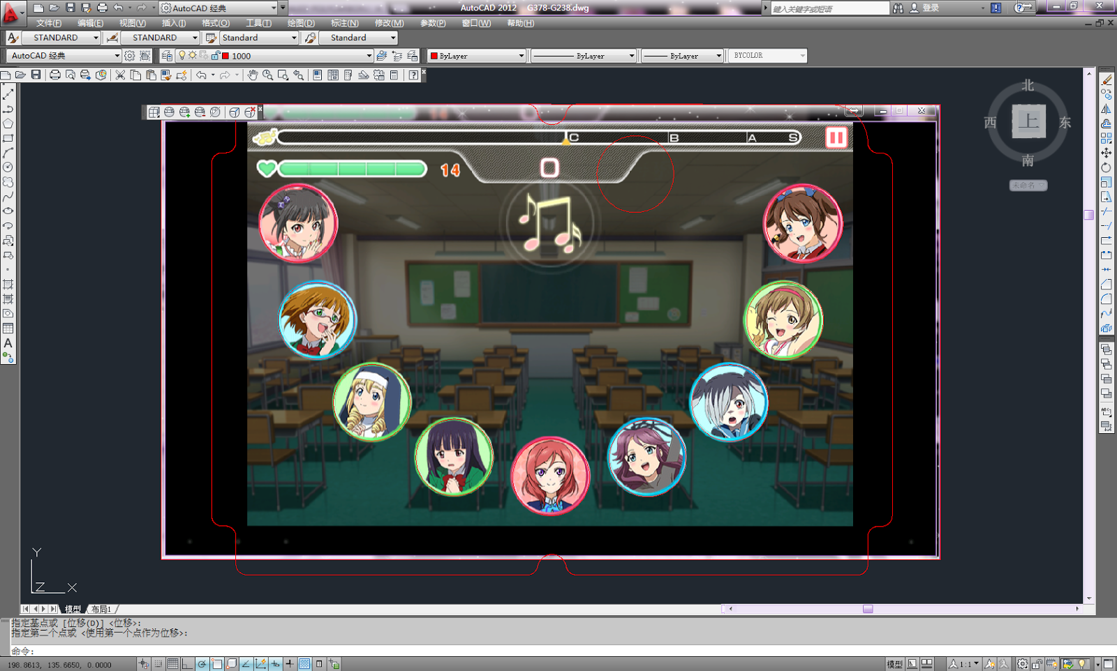Open the AutoCAD 经典 workspace dropdown
Screen dimensions: 1117x671
pyautogui.click(x=116, y=56)
